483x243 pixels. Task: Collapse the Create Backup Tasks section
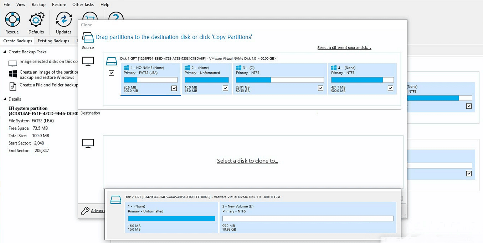tap(5, 52)
